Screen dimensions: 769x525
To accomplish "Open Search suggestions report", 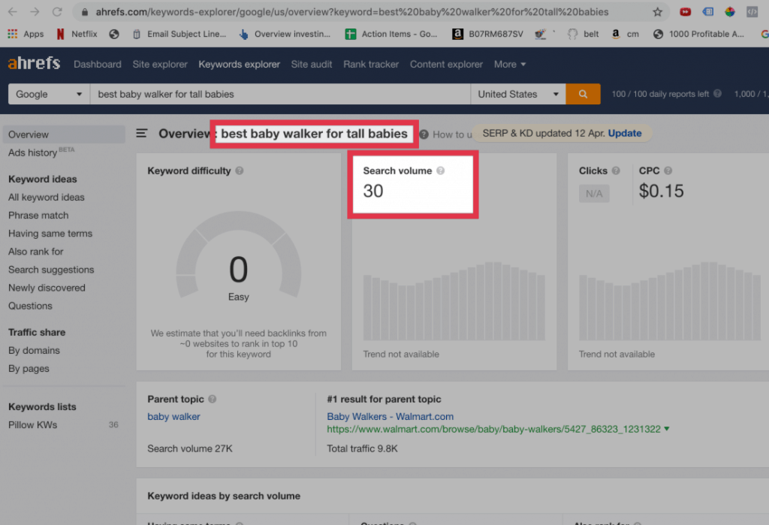I will point(51,270).
